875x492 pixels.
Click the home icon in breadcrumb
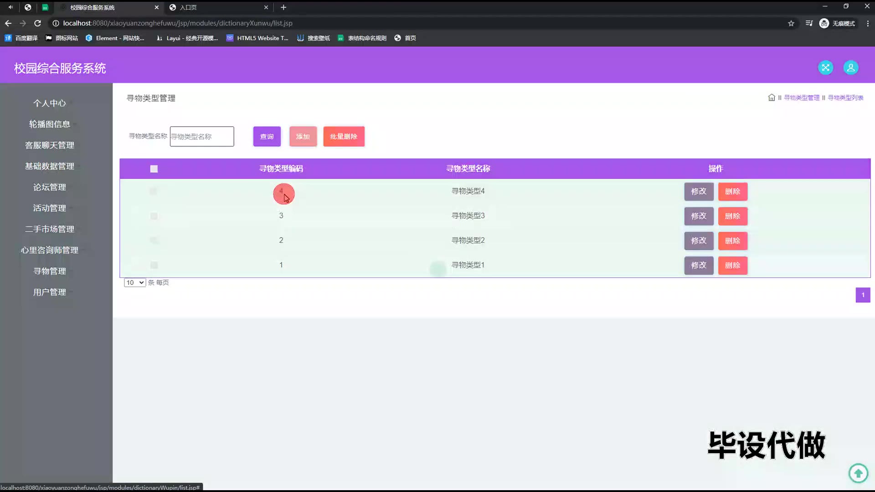click(771, 97)
